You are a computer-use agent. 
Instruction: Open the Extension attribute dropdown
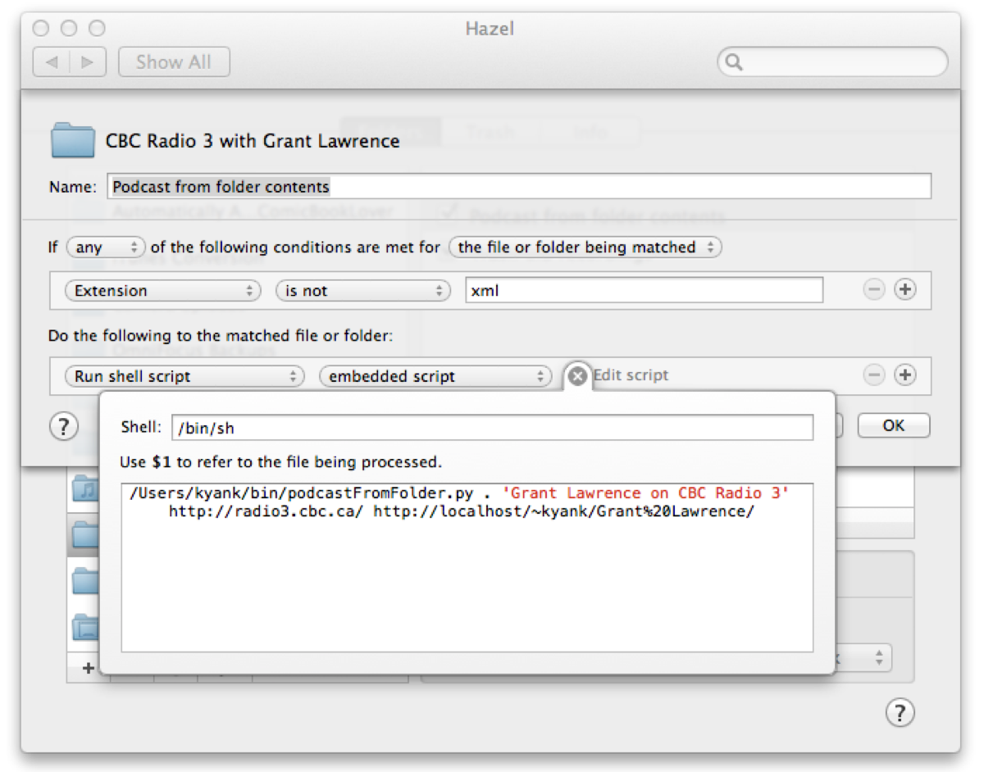click(x=162, y=290)
